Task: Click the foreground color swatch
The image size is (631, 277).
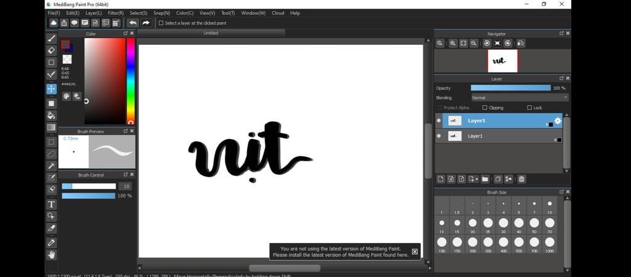Action: click(x=65, y=44)
